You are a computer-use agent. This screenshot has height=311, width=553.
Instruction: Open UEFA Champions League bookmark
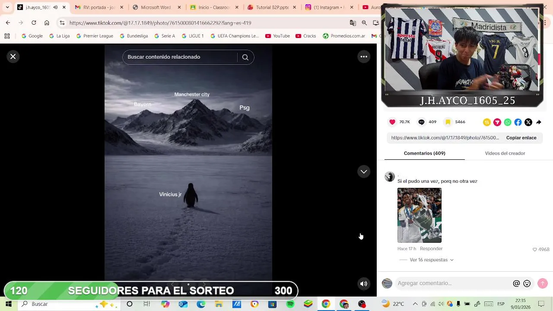tap(235, 36)
